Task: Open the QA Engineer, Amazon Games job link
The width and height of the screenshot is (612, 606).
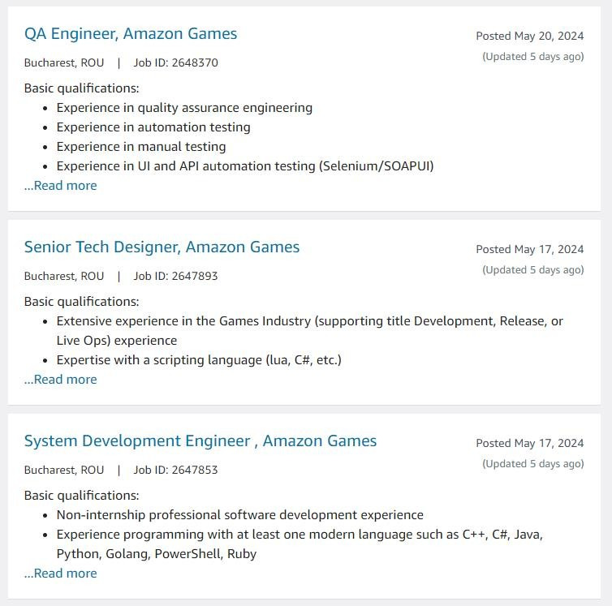Action: [x=131, y=34]
